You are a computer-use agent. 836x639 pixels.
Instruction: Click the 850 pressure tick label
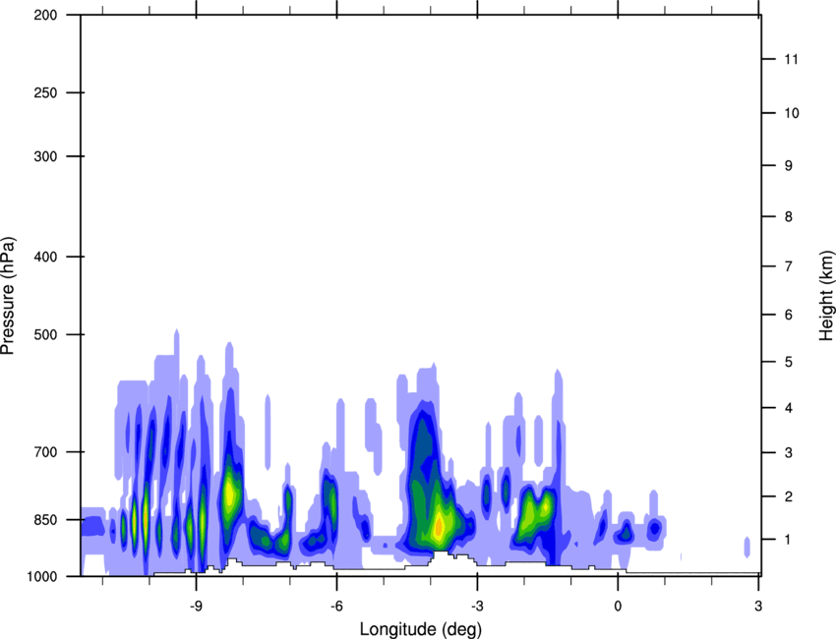45,520
